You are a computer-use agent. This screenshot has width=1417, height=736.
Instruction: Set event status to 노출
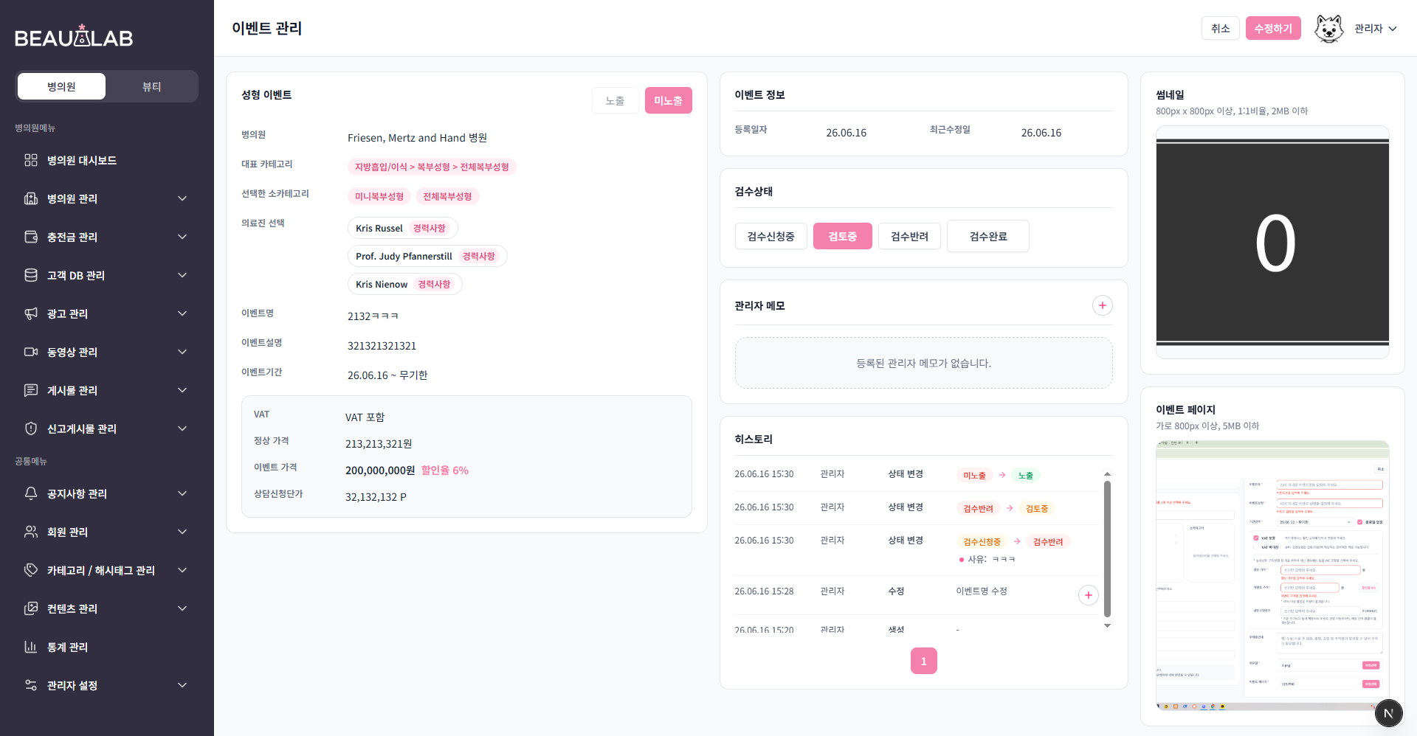615,100
